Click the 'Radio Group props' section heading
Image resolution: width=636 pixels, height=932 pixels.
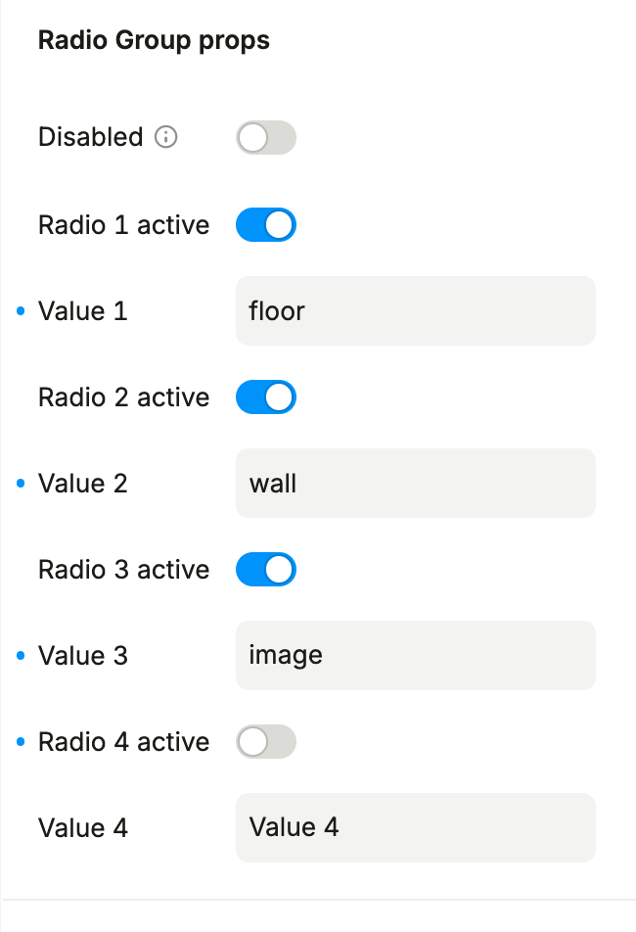coord(154,41)
